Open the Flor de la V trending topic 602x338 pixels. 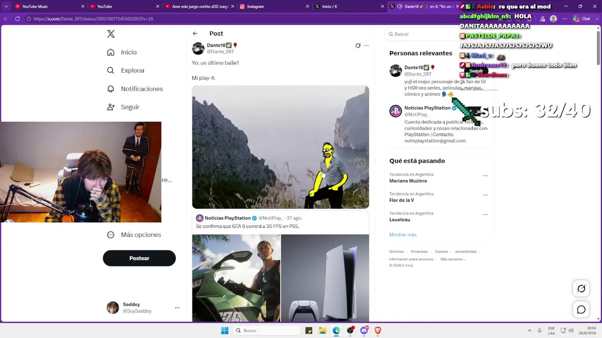click(x=402, y=200)
